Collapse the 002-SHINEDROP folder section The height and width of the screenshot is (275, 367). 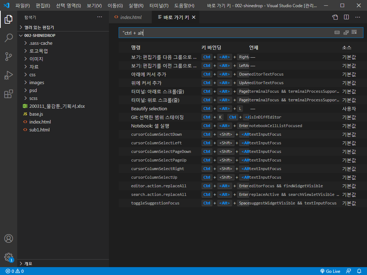[x=63, y=35]
